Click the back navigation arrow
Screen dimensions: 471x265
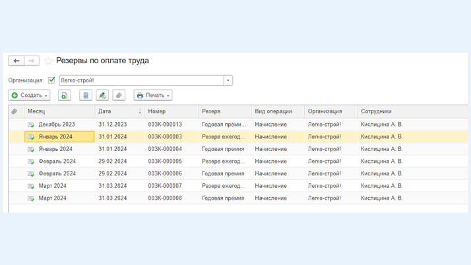16,61
